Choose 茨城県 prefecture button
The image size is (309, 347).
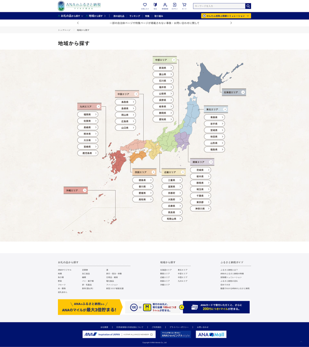(x=200, y=170)
